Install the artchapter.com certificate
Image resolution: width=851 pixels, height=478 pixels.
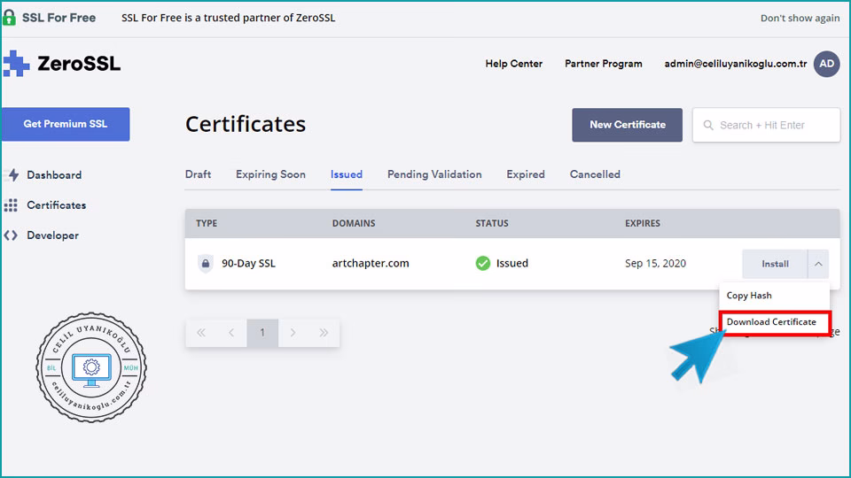pos(775,264)
